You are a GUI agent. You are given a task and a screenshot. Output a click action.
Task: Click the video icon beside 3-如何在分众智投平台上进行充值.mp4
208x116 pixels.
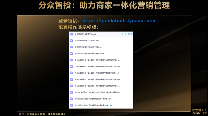(x=71, y=47)
